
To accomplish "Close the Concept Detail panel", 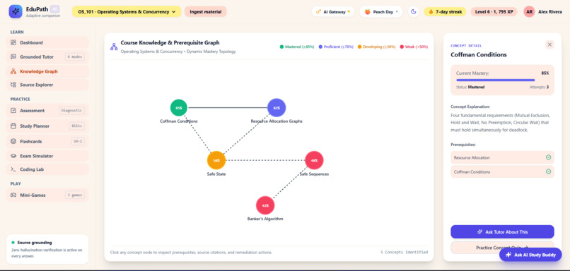I will pos(549,44).
